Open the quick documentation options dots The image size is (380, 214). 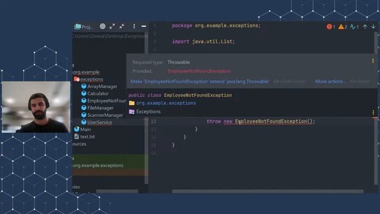tap(373, 112)
